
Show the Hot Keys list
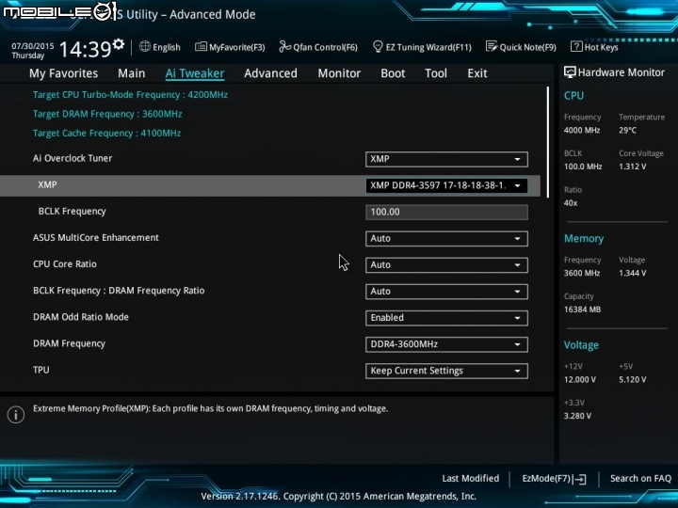(x=594, y=47)
